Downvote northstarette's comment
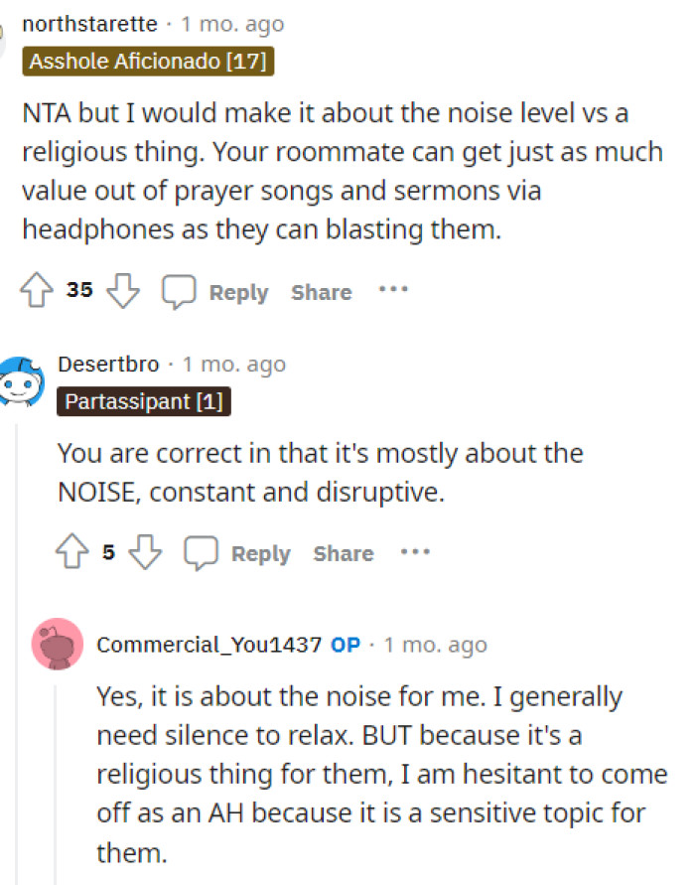 point(121,289)
